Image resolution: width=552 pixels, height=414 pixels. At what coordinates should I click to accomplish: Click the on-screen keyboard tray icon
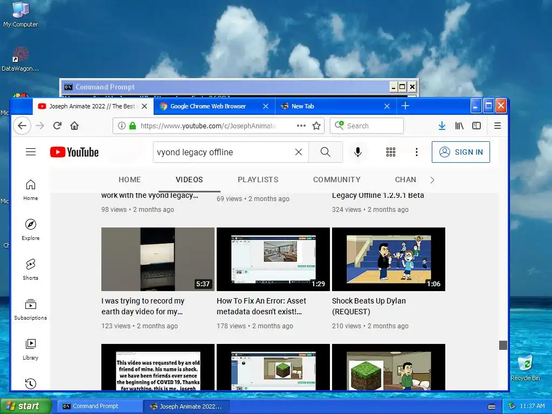[x=492, y=406]
